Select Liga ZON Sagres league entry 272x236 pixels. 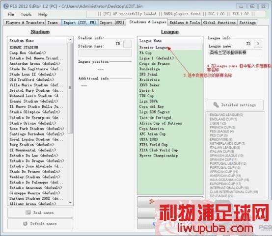click(x=170, y=112)
